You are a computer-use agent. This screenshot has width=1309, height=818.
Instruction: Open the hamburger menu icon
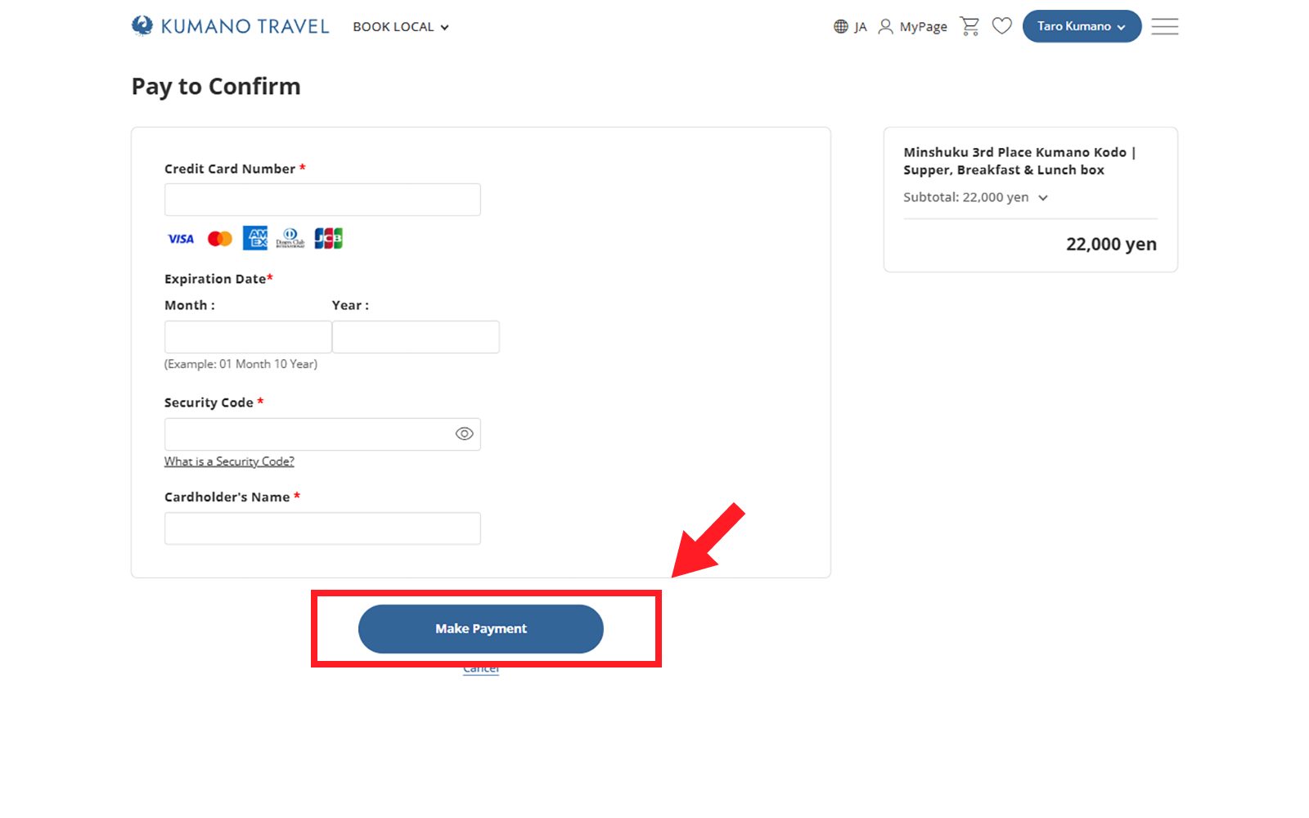point(1164,26)
